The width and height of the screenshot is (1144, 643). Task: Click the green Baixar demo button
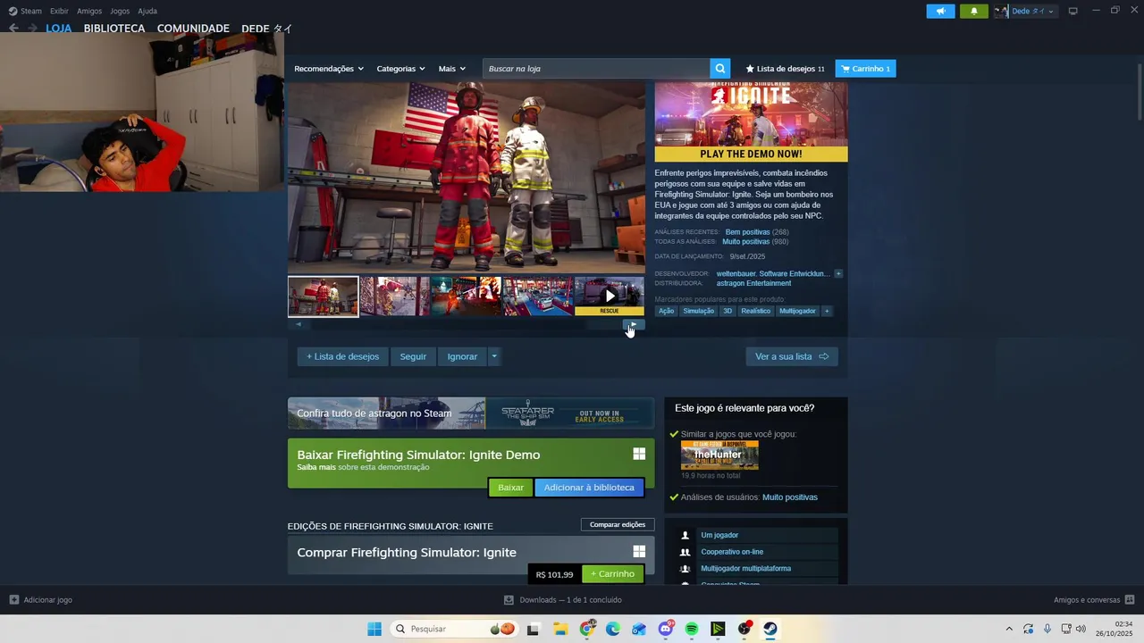coord(511,488)
